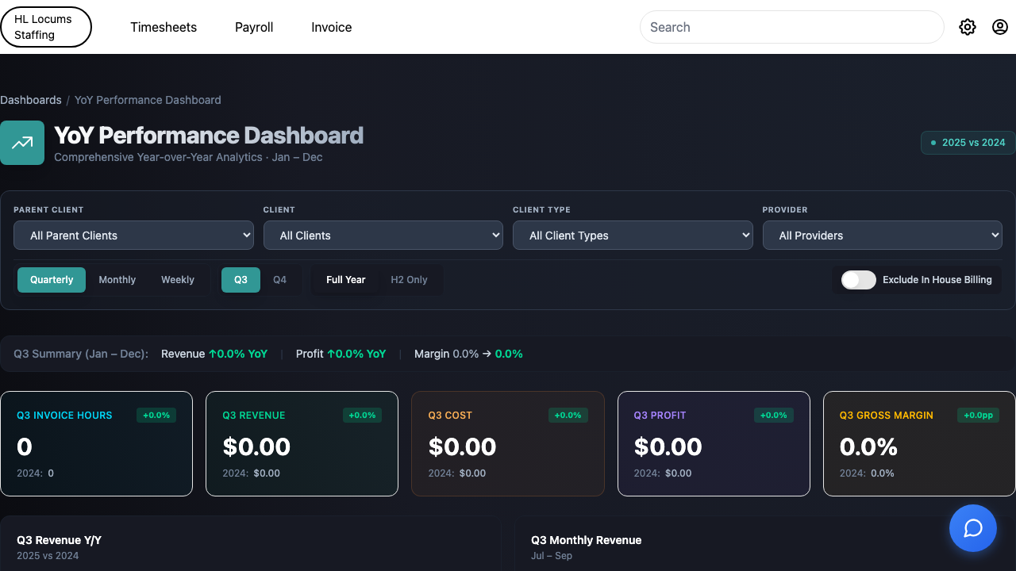This screenshot has height=571, width=1016.
Task: Choose the H2 Only range
Action: point(409,280)
